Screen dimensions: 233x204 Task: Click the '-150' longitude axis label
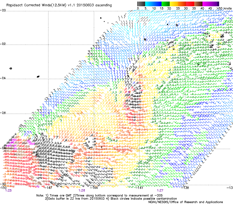pos(3,188)
